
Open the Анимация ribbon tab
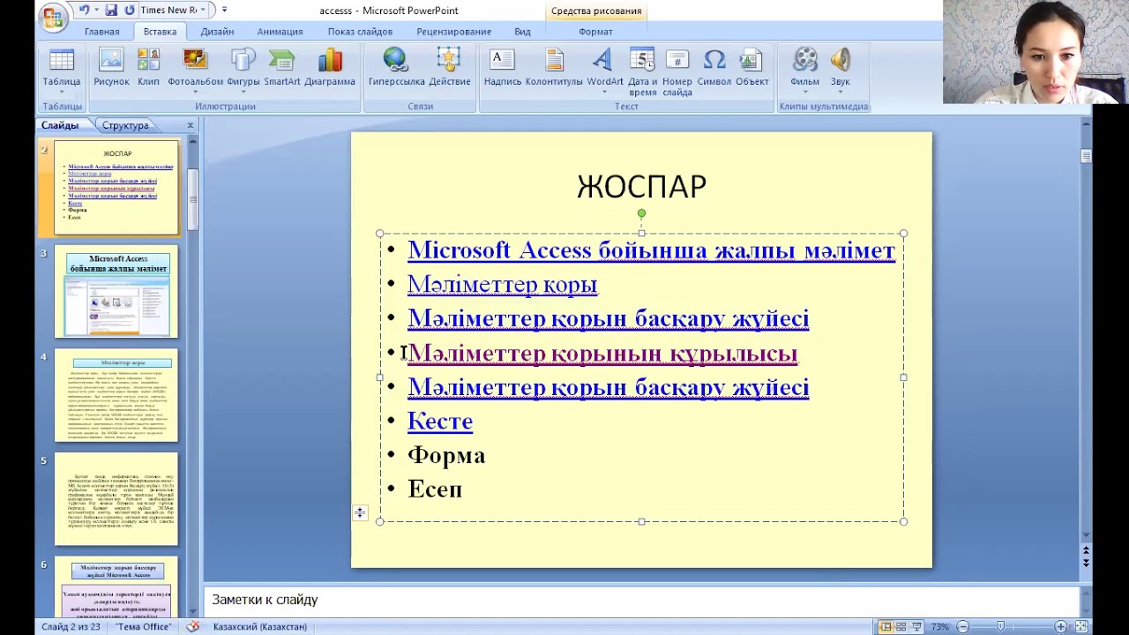coord(280,32)
